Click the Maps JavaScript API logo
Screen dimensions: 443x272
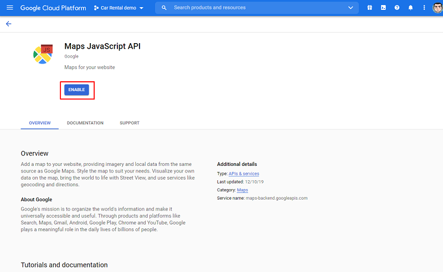pyautogui.click(x=43, y=54)
